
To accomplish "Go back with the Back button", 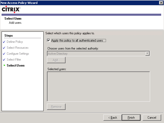I will [x=113, y=118].
